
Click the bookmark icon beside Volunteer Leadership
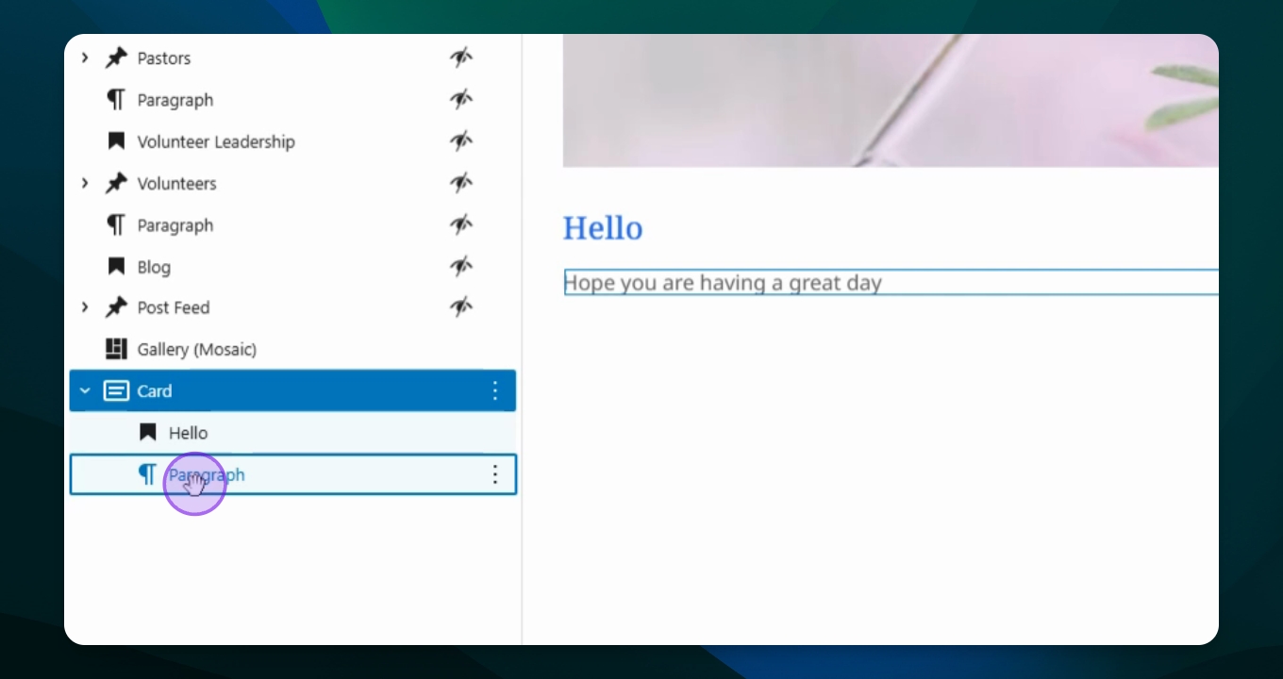(116, 141)
